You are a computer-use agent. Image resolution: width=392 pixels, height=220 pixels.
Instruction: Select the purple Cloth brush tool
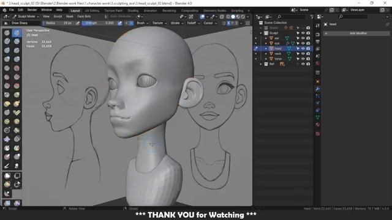click(x=7, y=139)
